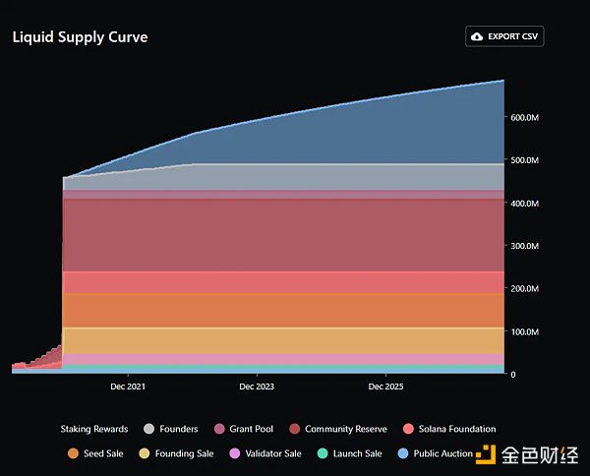The height and width of the screenshot is (476, 590).
Task: Click the teal Launch Sale legend marker
Action: tap(323, 453)
